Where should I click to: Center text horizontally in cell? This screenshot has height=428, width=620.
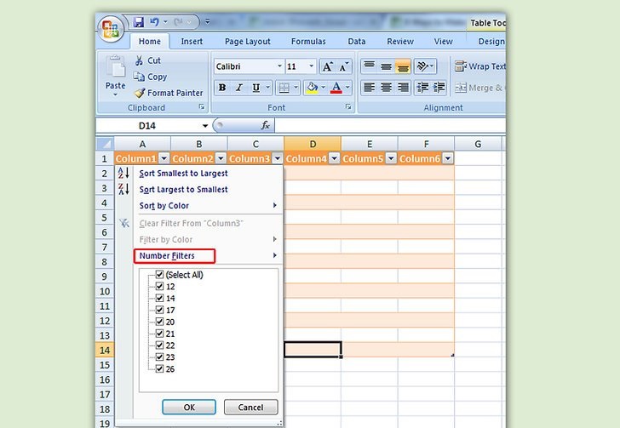387,88
